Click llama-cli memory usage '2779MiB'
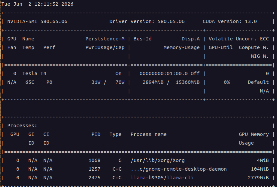This screenshot has height=187, width=277. (x=258, y=178)
